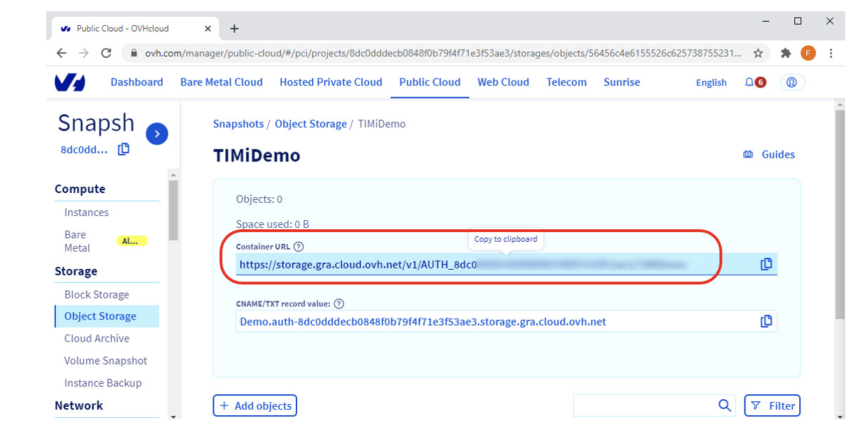Screen dimensions: 867x425
Task: Open the user account icon
Action: pos(792,82)
